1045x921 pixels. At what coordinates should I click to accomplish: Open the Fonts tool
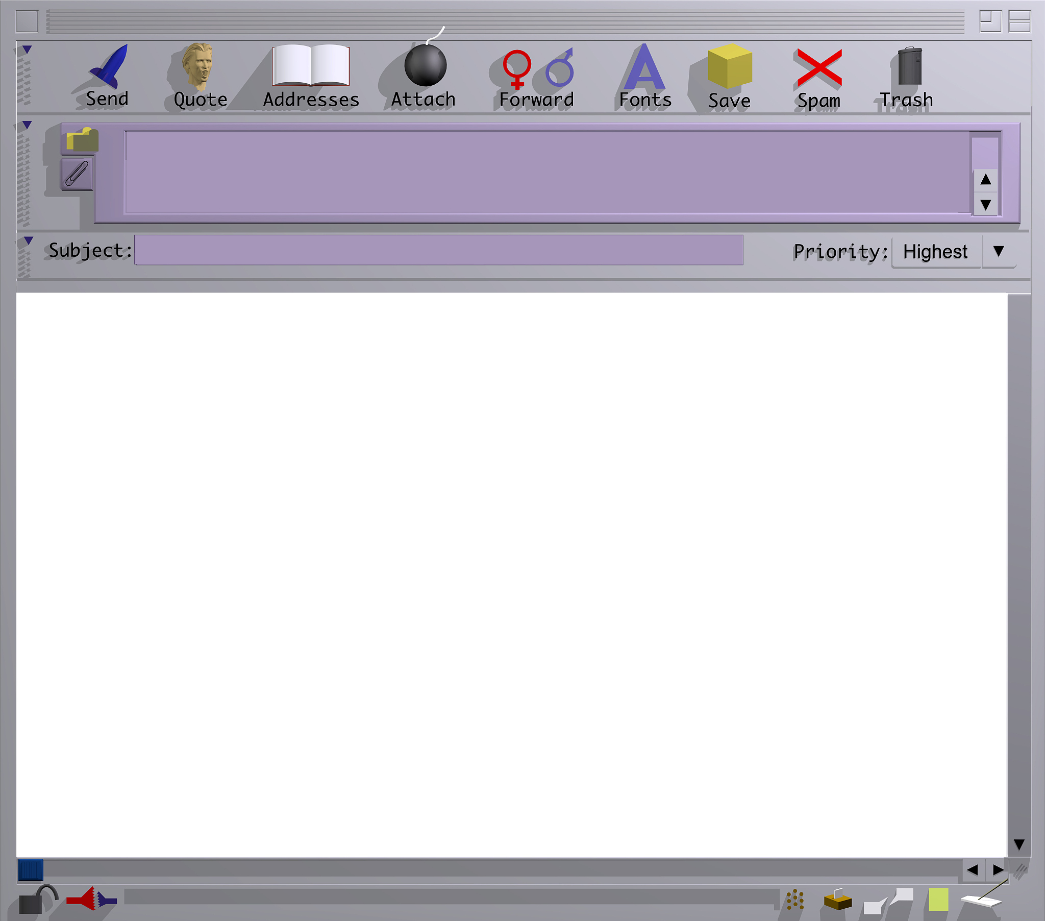(644, 67)
